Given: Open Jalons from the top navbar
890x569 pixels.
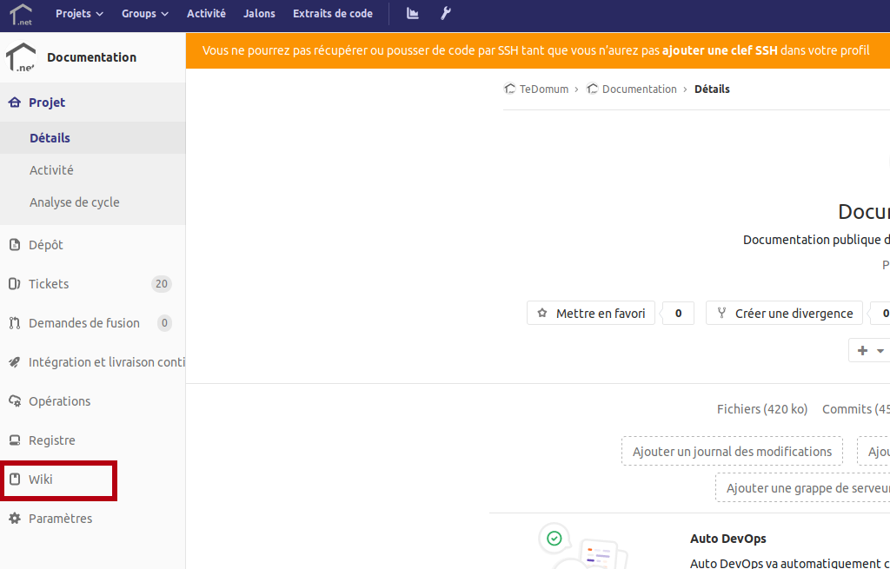Looking at the screenshot, I should (259, 13).
